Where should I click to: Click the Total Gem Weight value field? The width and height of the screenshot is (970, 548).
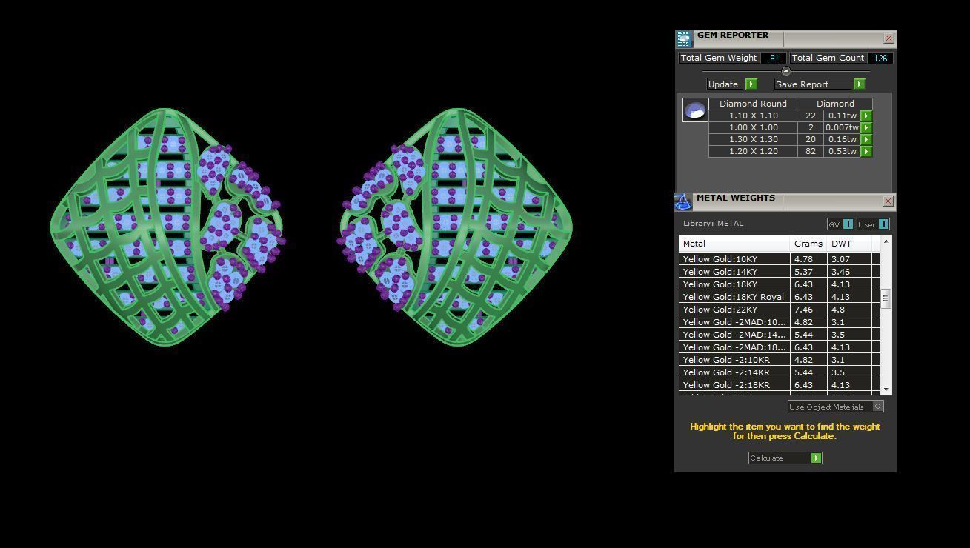pyautogui.click(x=773, y=58)
